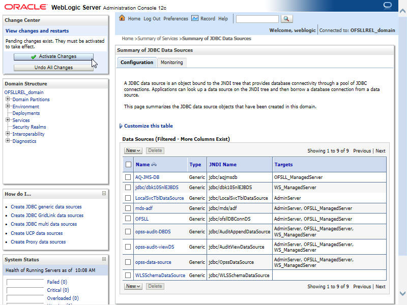
Task: Click the page scroll up chevron
Action: pos(402,11)
